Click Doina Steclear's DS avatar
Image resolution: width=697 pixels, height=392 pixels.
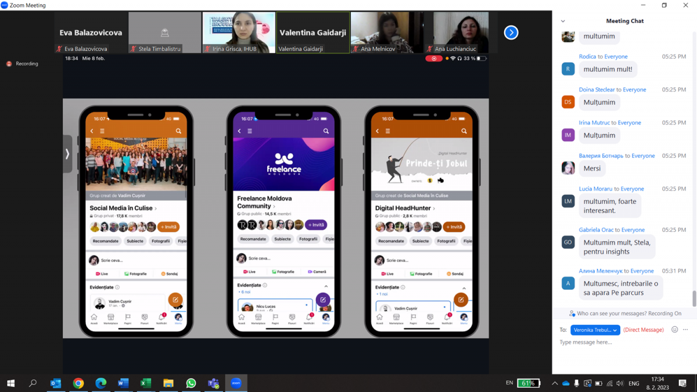point(568,102)
